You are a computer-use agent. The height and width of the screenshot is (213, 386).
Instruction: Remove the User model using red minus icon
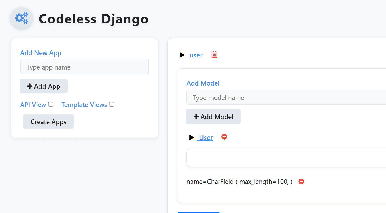click(x=224, y=137)
